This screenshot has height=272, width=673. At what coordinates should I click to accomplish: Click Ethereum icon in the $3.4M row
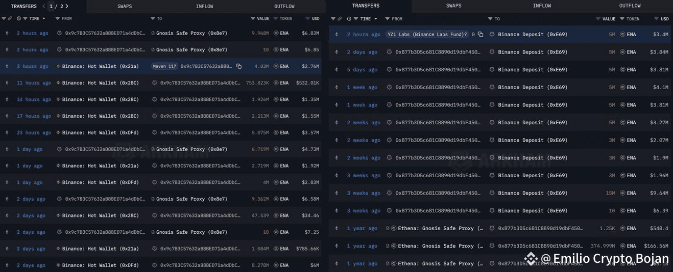pyautogui.click(x=336, y=34)
